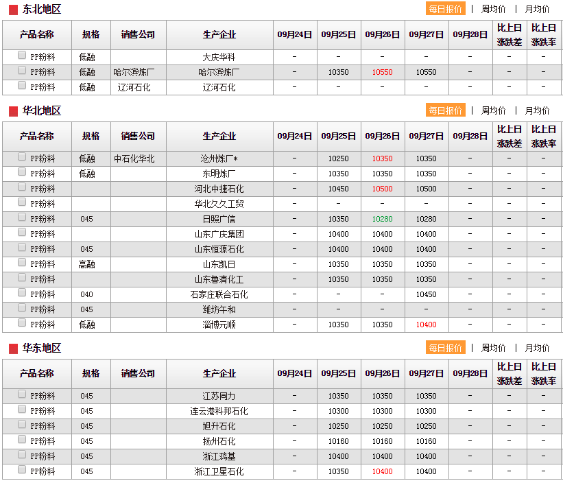
Task: Tick the 浙江卫星石化 row checkbox
Action: point(22,469)
